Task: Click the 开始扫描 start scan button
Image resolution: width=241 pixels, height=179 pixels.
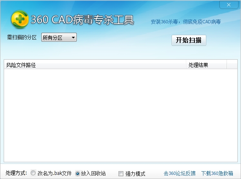Action: [189, 40]
